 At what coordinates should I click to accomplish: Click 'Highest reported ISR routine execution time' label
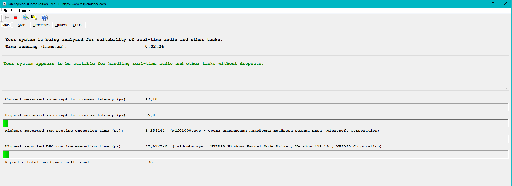click(64, 131)
